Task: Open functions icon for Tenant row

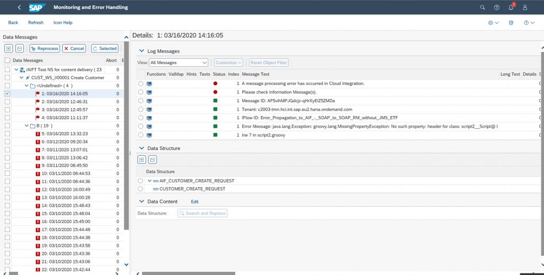Action: click(149, 109)
